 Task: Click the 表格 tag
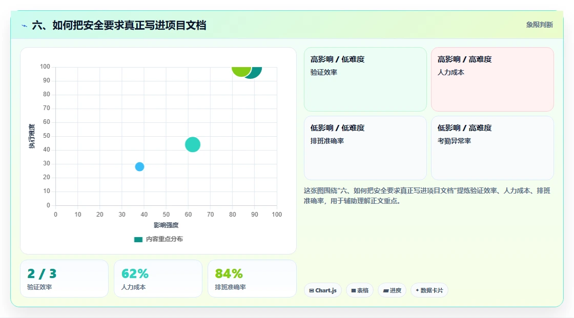point(360,290)
